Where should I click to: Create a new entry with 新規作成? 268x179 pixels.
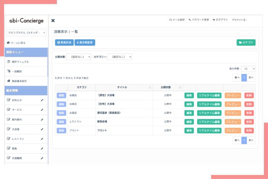(x=64, y=43)
